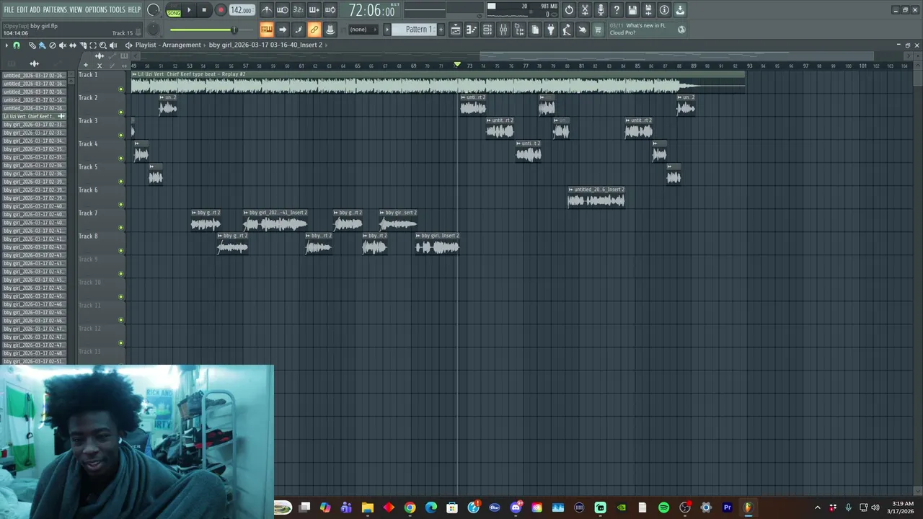This screenshot has height=519, width=923.
Task: Open Spotify from the Windows taskbar
Action: pyautogui.click(x=663, y=507)
